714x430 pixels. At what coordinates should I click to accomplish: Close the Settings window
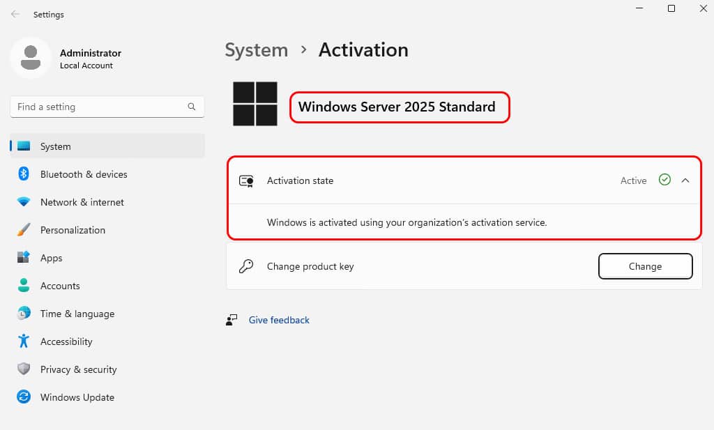[x=703, y=8]
